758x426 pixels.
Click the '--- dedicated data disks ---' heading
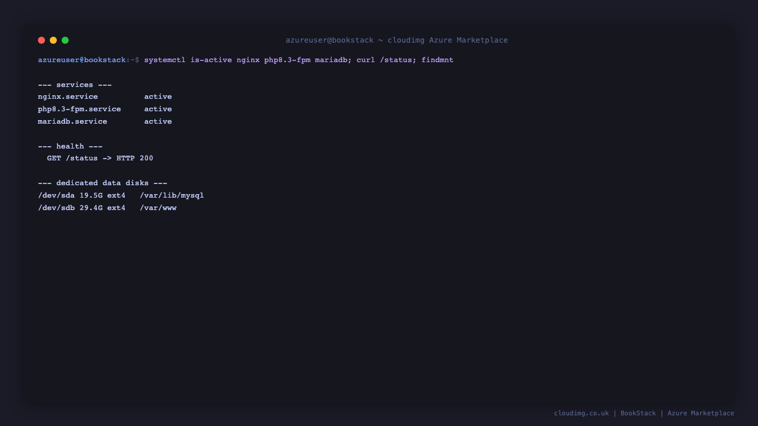[x=102, y=183]
